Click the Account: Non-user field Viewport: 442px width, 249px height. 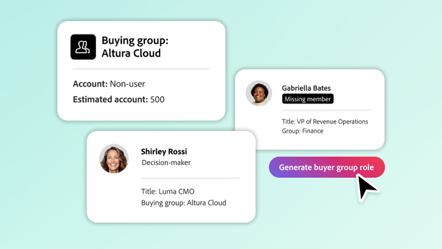[109, 84]
